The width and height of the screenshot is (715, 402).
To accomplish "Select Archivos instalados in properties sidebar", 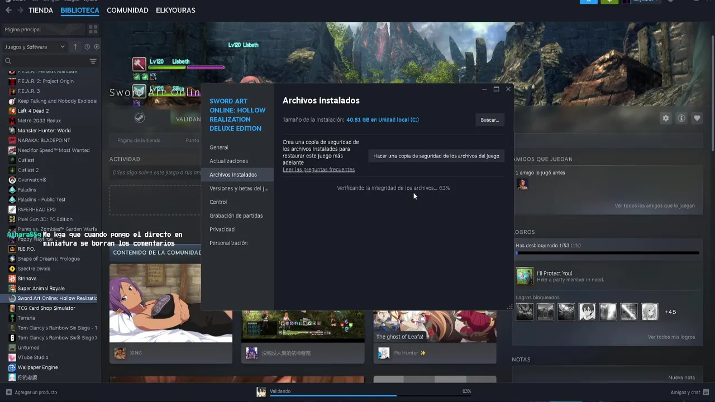I will (237, 175).
